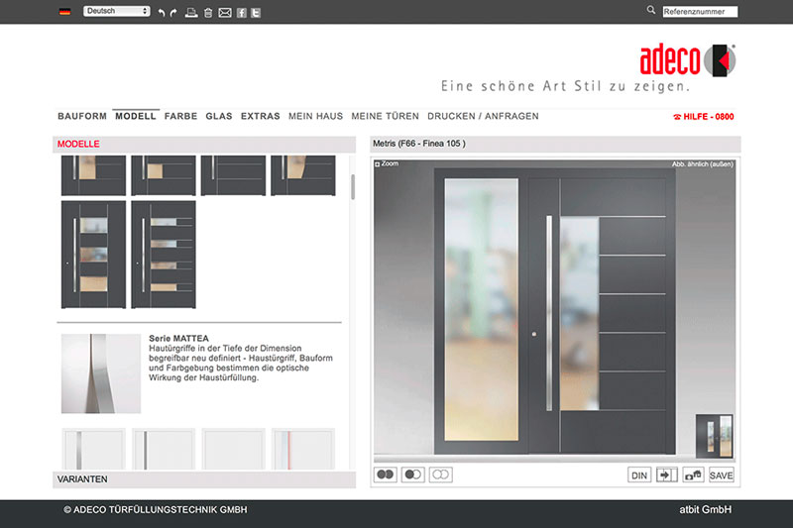Viewport: 793px width, 528px height.
Task: Switch to the FARBE tab
Action: [x=180, y=116]
